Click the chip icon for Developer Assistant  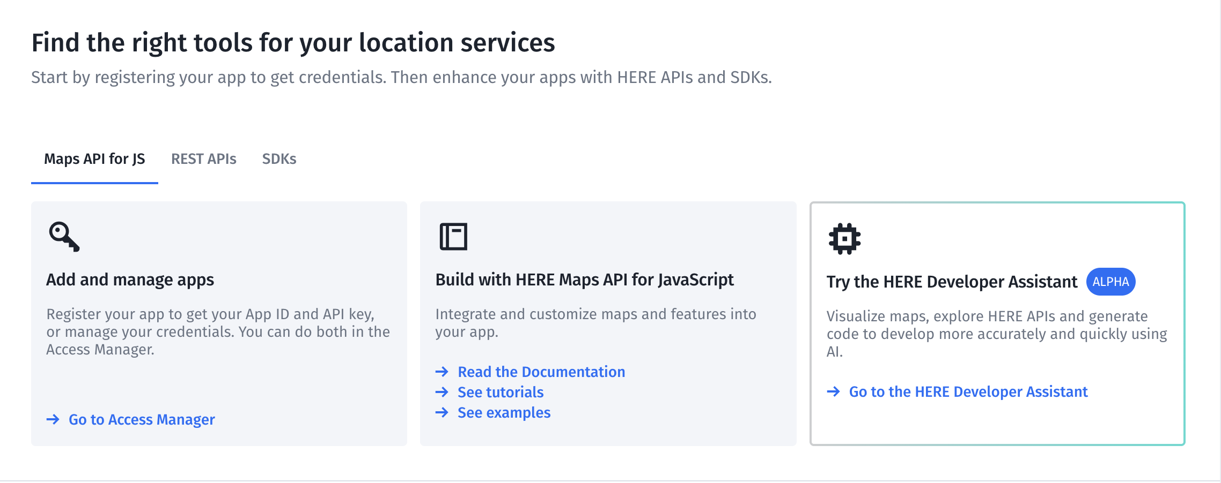click(x=844, y=239)
